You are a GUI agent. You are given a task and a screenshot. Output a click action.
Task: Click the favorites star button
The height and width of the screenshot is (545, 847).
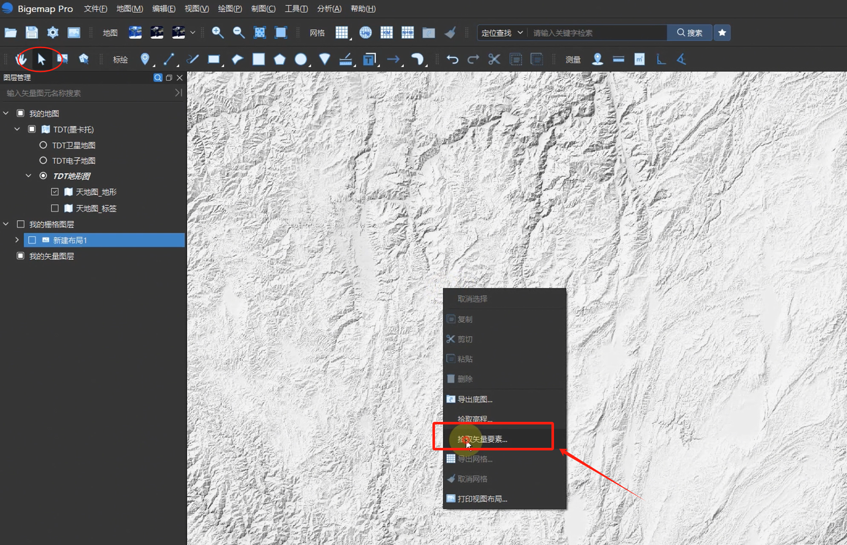click(x=722, y=33)
